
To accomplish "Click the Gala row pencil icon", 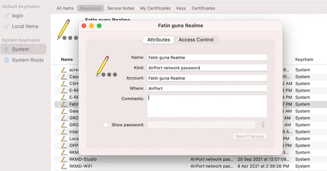I will point(64,111).
